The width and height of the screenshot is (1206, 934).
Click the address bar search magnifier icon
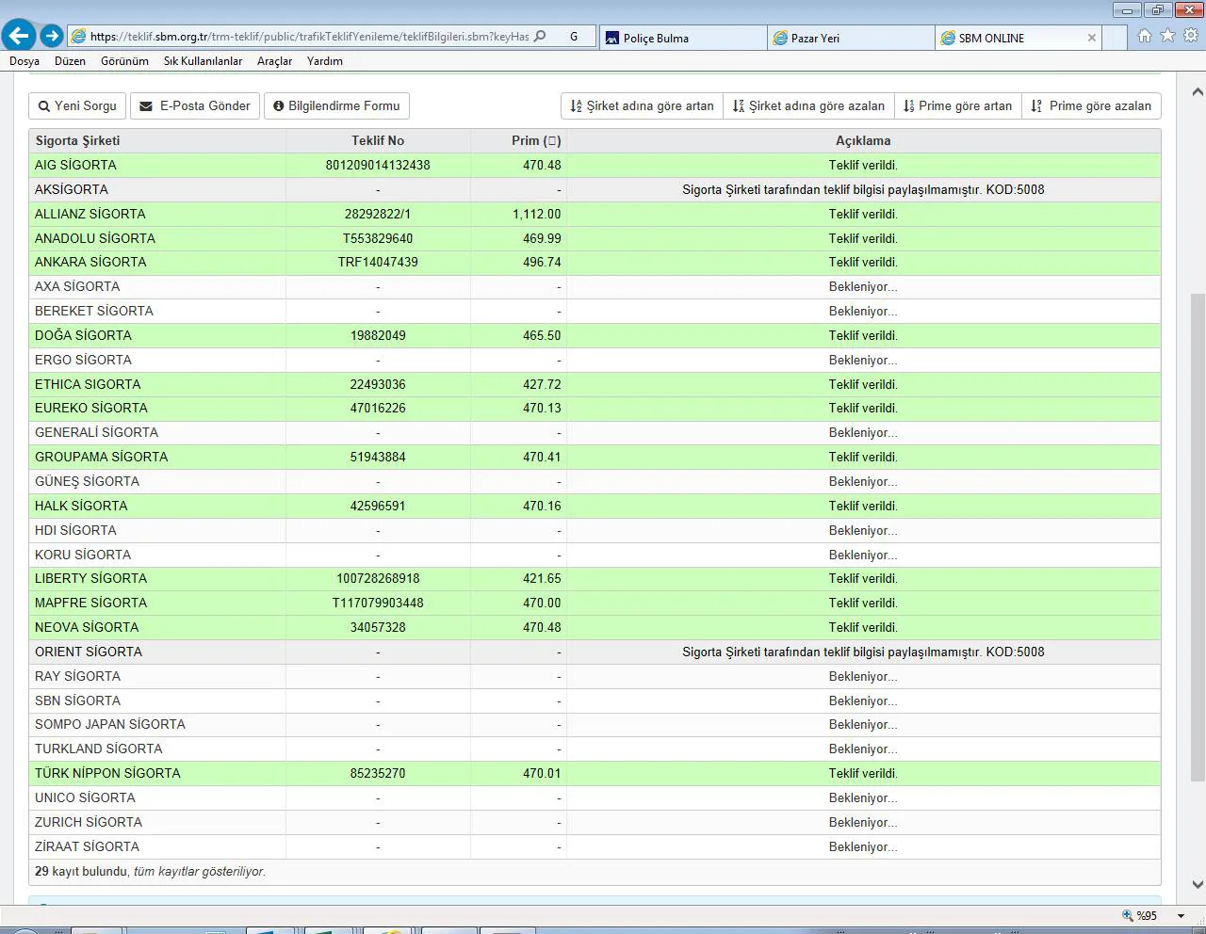(x=540, y=37)
